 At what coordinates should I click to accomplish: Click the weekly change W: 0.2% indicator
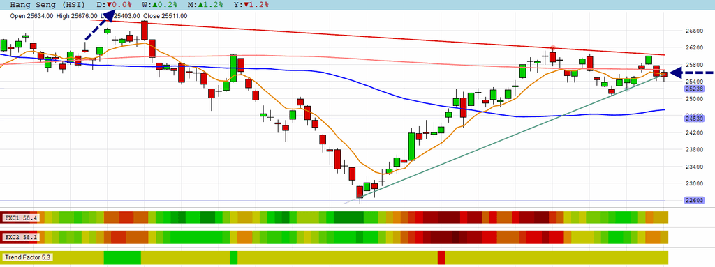coord(160,5)
